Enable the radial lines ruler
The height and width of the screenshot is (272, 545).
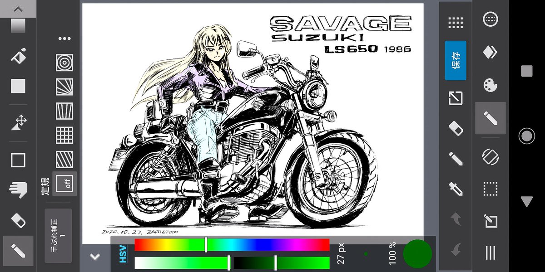[64, 87]
